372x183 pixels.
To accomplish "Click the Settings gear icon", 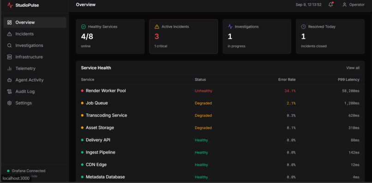I will [x=10, y=103].
